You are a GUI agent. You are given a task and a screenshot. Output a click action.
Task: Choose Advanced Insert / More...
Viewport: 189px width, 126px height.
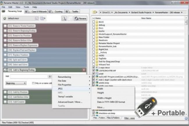coord(70,102)
